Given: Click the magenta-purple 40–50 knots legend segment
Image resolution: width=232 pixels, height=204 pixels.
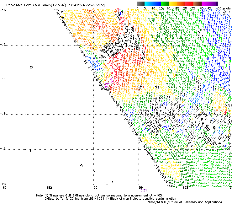Looking at the screenshot, I should pos(210,4).
